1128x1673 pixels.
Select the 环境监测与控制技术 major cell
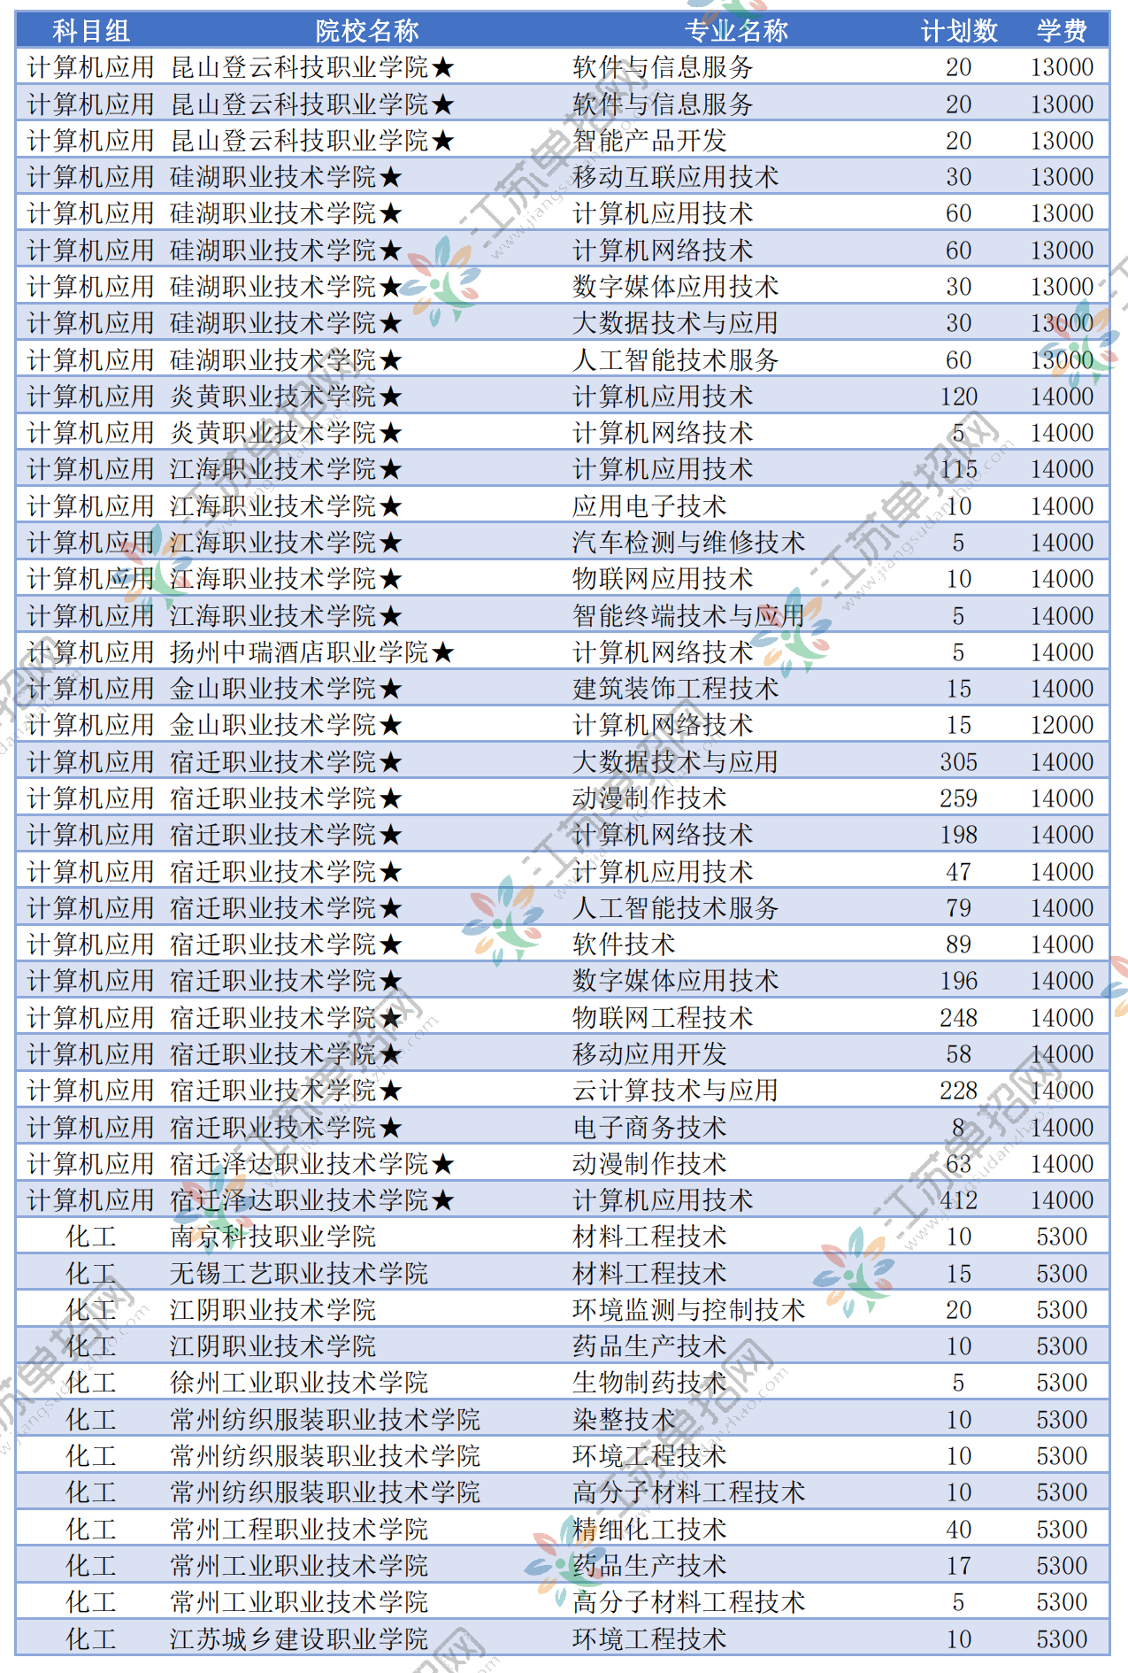(688, 1310)
